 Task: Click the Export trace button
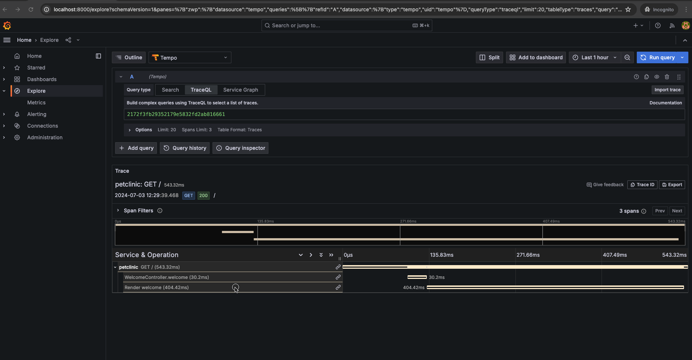coord(672,185)
